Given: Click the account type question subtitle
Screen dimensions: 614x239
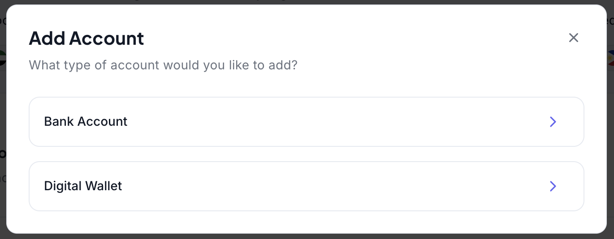Looking at the screenshot, I should click(x=163, y=65).
